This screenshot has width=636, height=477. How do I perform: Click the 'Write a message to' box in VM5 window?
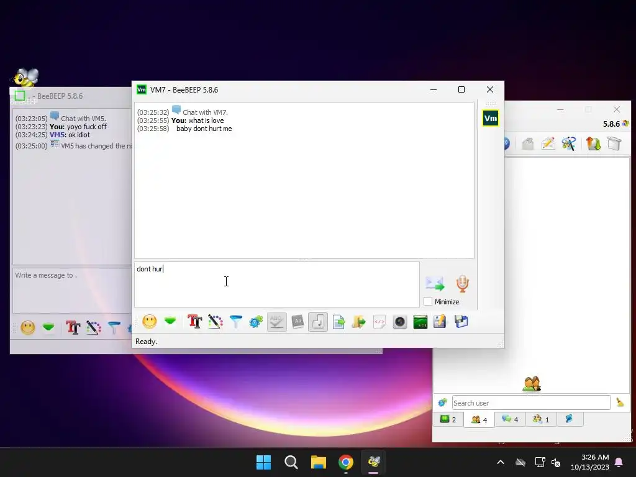72,290
